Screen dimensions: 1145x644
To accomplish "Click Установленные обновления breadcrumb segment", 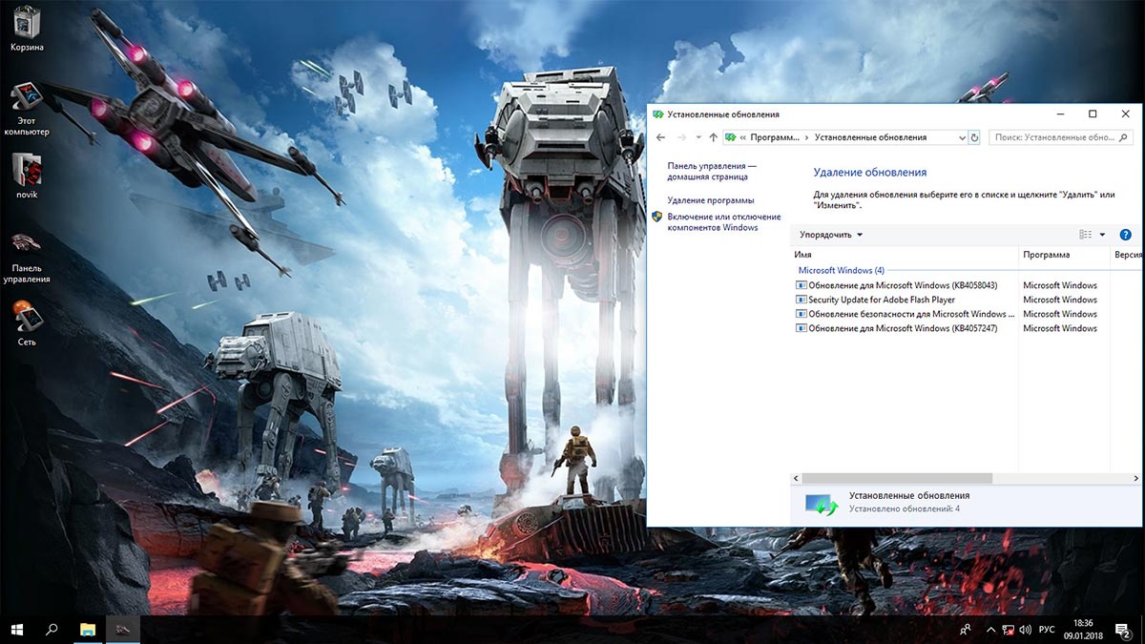I will click(870, 137).
